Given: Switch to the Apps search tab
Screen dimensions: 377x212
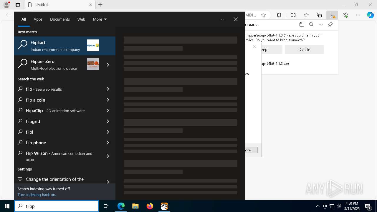Looking at the screenshot, I should 38,19.
